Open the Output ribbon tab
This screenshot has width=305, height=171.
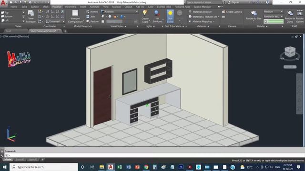[128, 7]
